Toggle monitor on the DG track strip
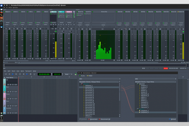Viewport: 189px width, 126px height. pos(53,22)
